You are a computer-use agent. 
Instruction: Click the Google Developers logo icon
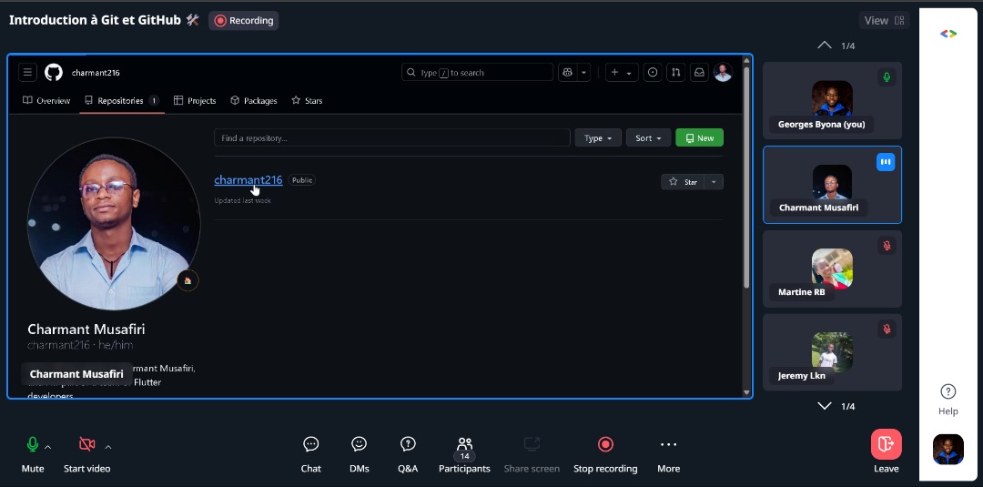pyautogui.click(x=948, y=34)
